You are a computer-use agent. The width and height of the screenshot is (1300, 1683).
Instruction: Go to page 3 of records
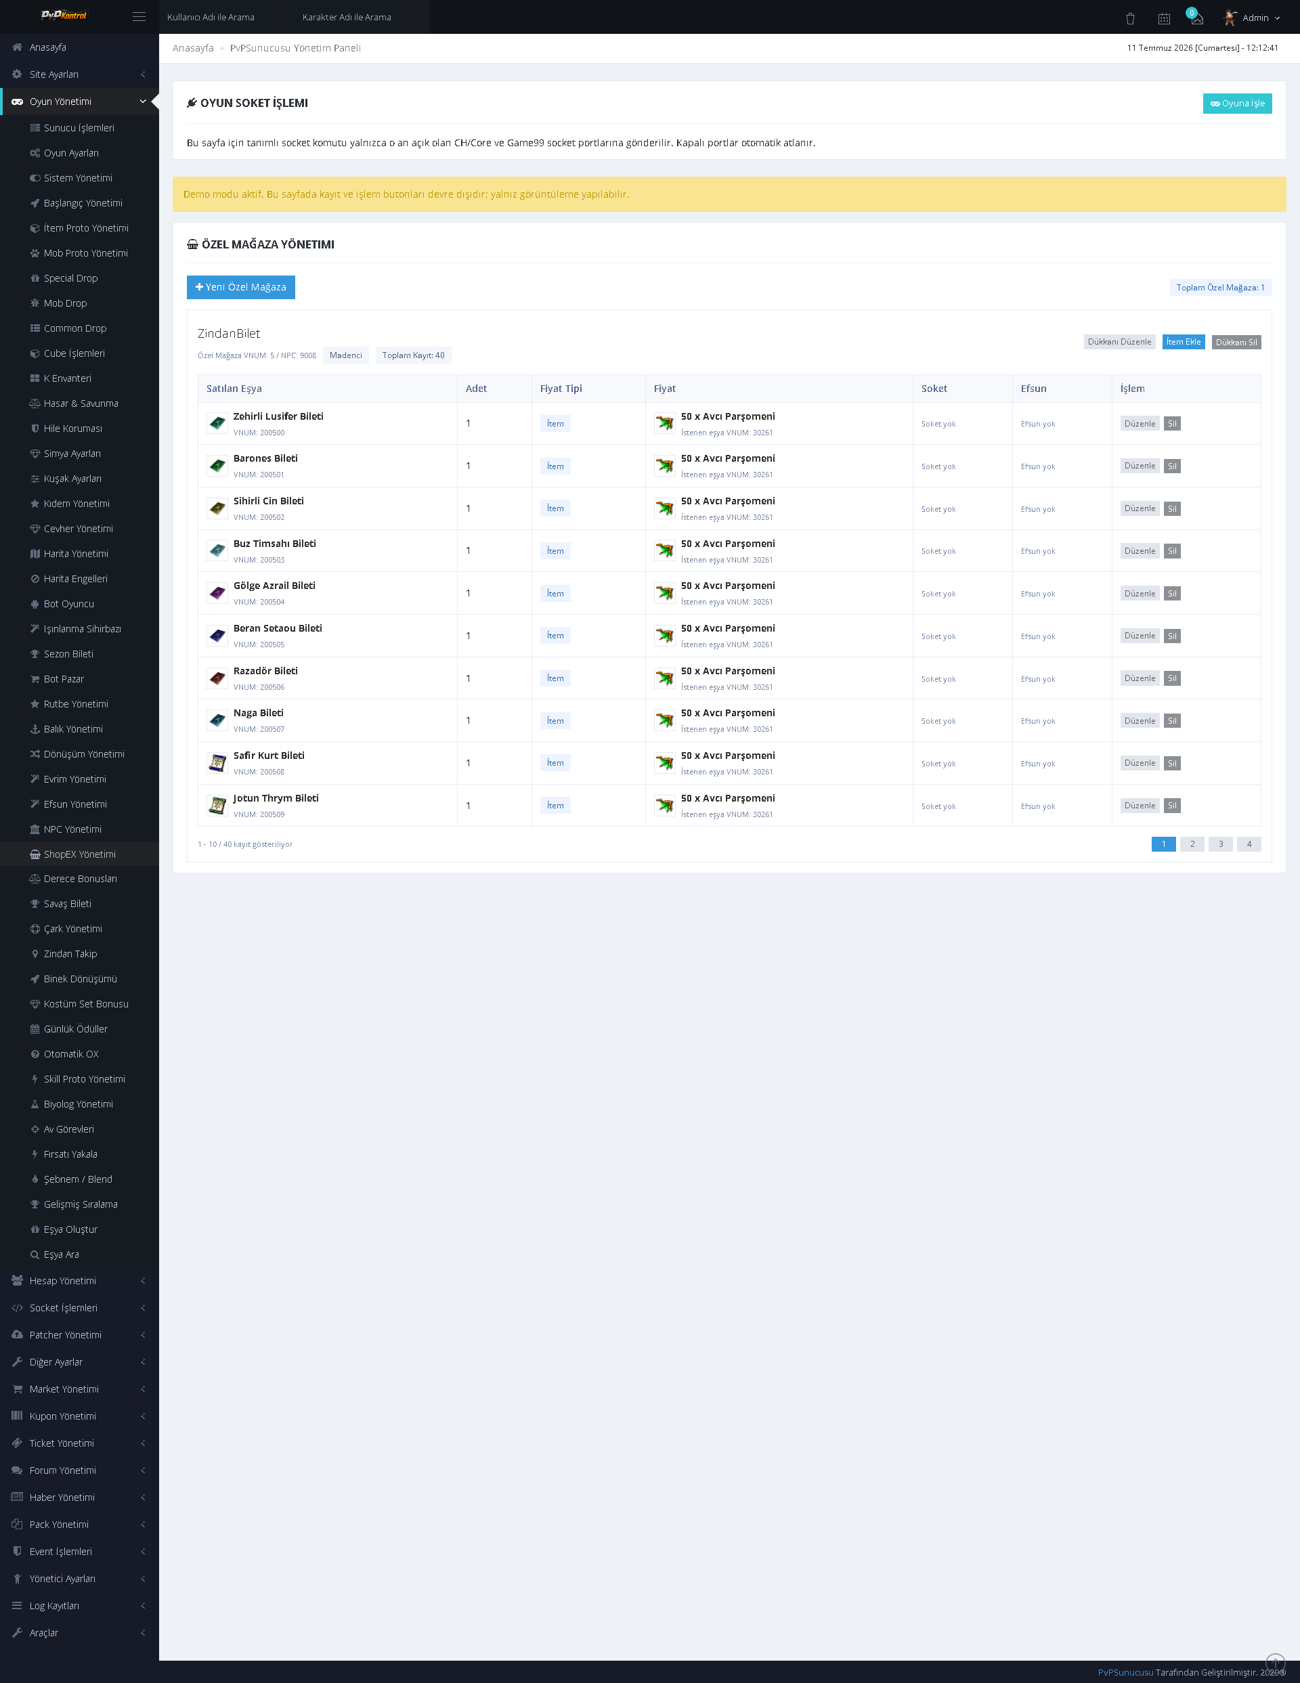pos(1221,844)
